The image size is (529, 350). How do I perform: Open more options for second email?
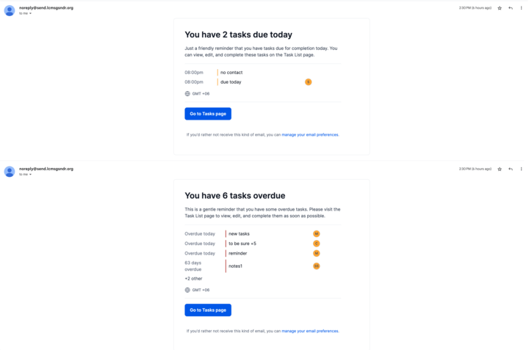click(521, 169)
